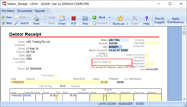Open the Documents menu

tap(25, 11)
